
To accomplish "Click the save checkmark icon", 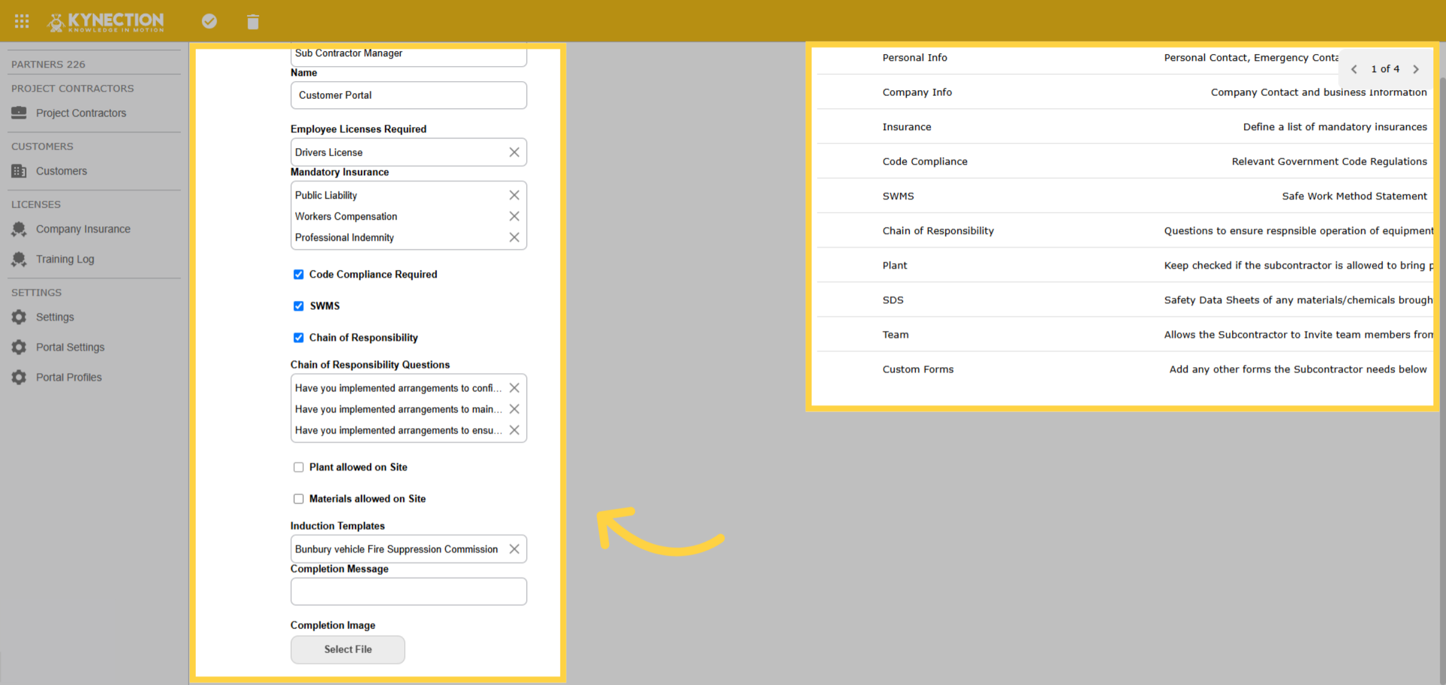I will [x=209, y=21].
